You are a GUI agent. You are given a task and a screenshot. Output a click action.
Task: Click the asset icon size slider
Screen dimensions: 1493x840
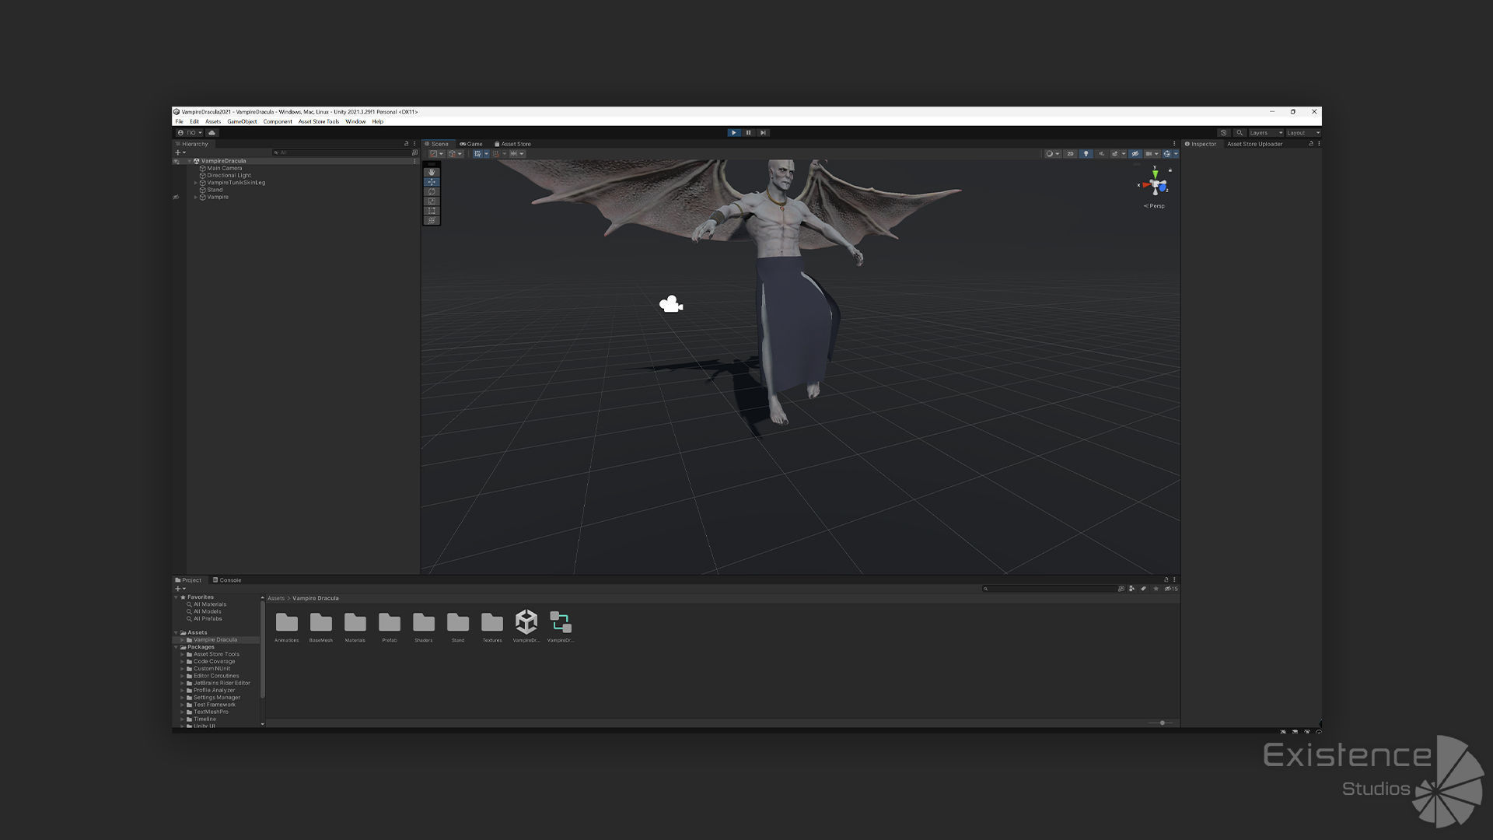pyautogui.click(x=1162, y=723)
